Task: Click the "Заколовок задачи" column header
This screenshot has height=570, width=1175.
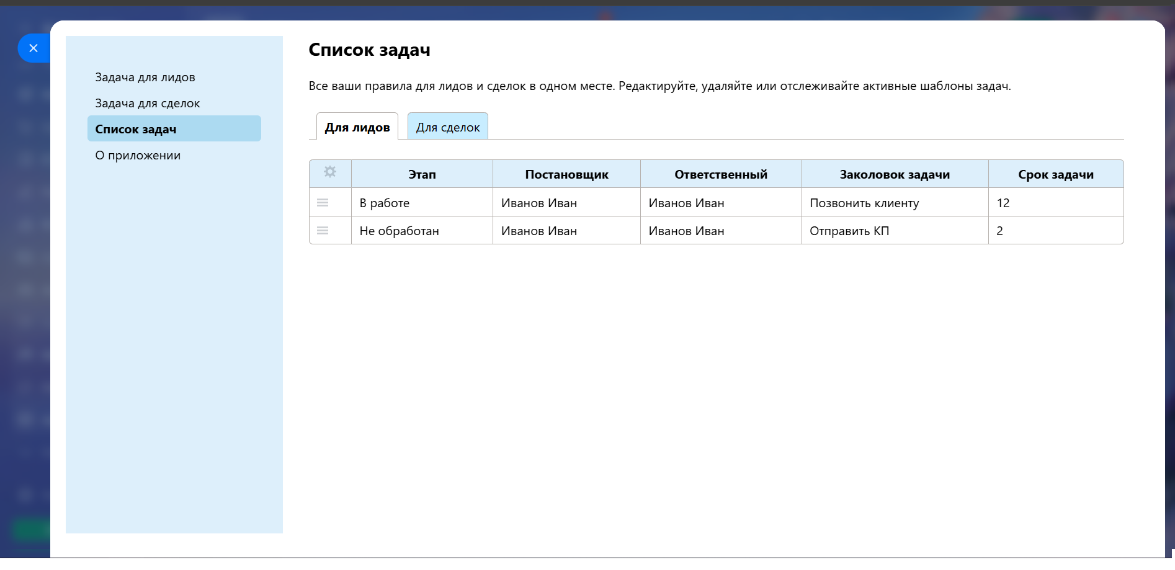Action: pos(895,174)
